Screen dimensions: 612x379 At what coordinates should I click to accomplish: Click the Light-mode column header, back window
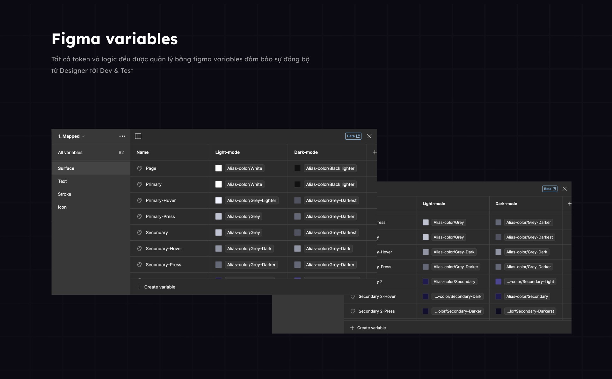[434, 203]
